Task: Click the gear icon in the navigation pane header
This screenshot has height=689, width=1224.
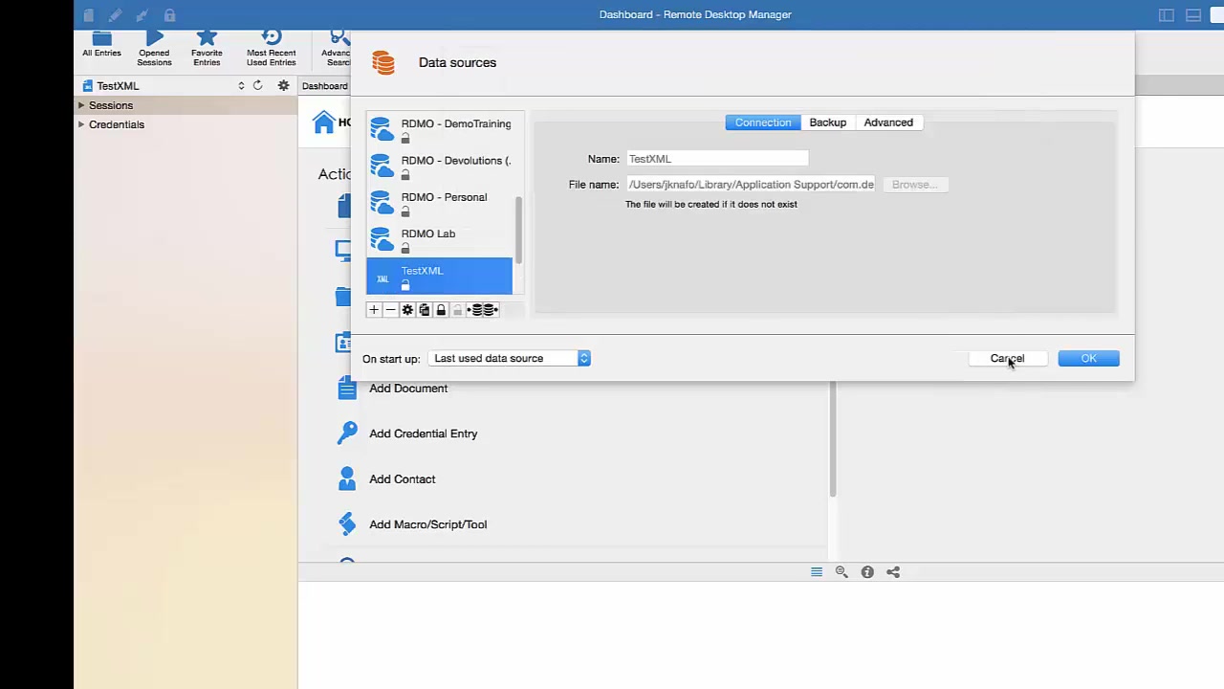Action: tap(283, 85)
